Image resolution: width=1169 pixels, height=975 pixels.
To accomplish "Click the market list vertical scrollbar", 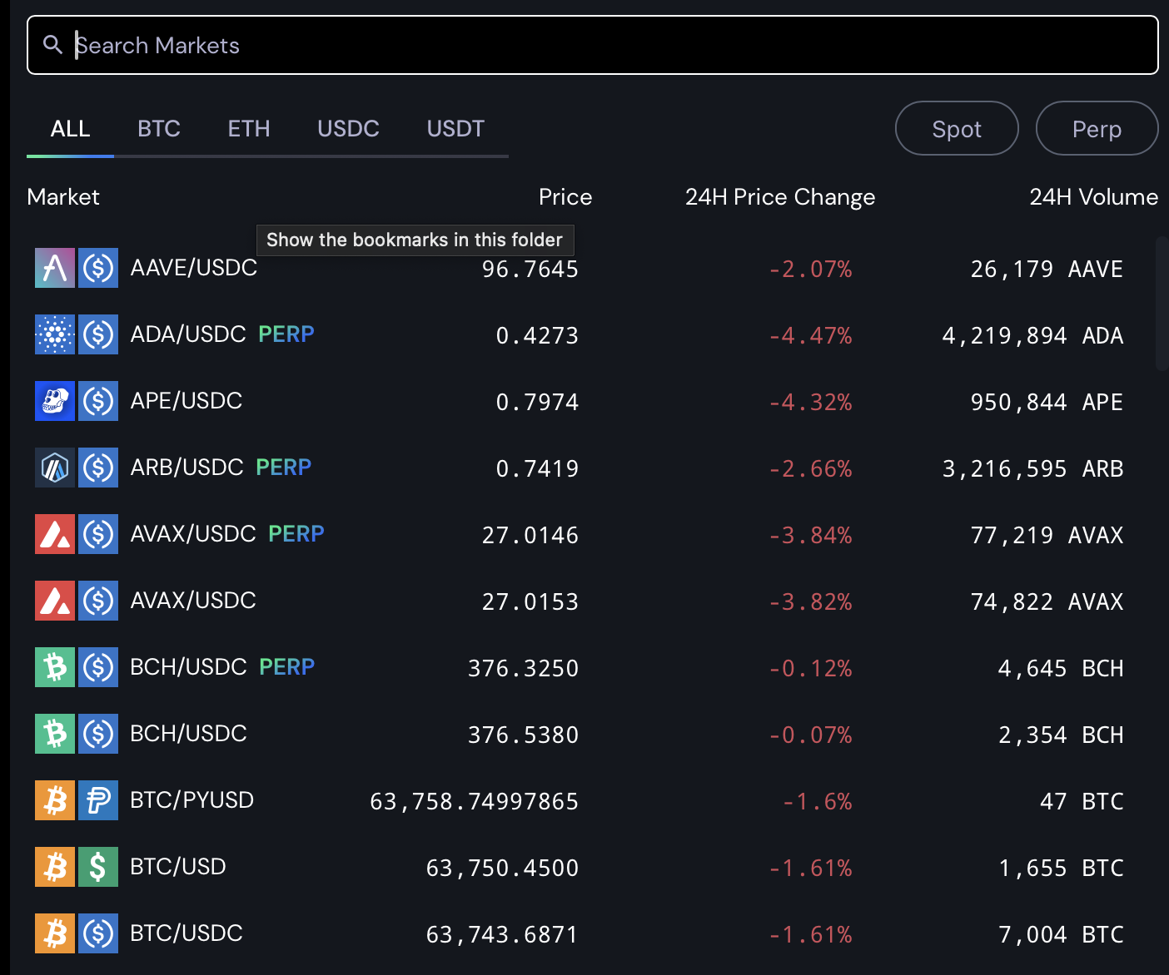I will click(x=1162, y=304).
